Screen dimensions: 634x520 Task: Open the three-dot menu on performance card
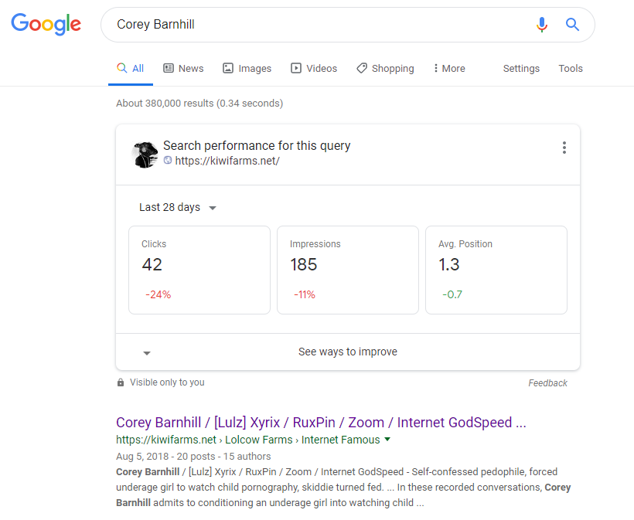pyautogui.click(x=564, y=148)
